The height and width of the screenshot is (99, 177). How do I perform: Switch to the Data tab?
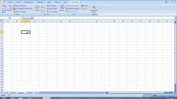(x=49, y=2)
